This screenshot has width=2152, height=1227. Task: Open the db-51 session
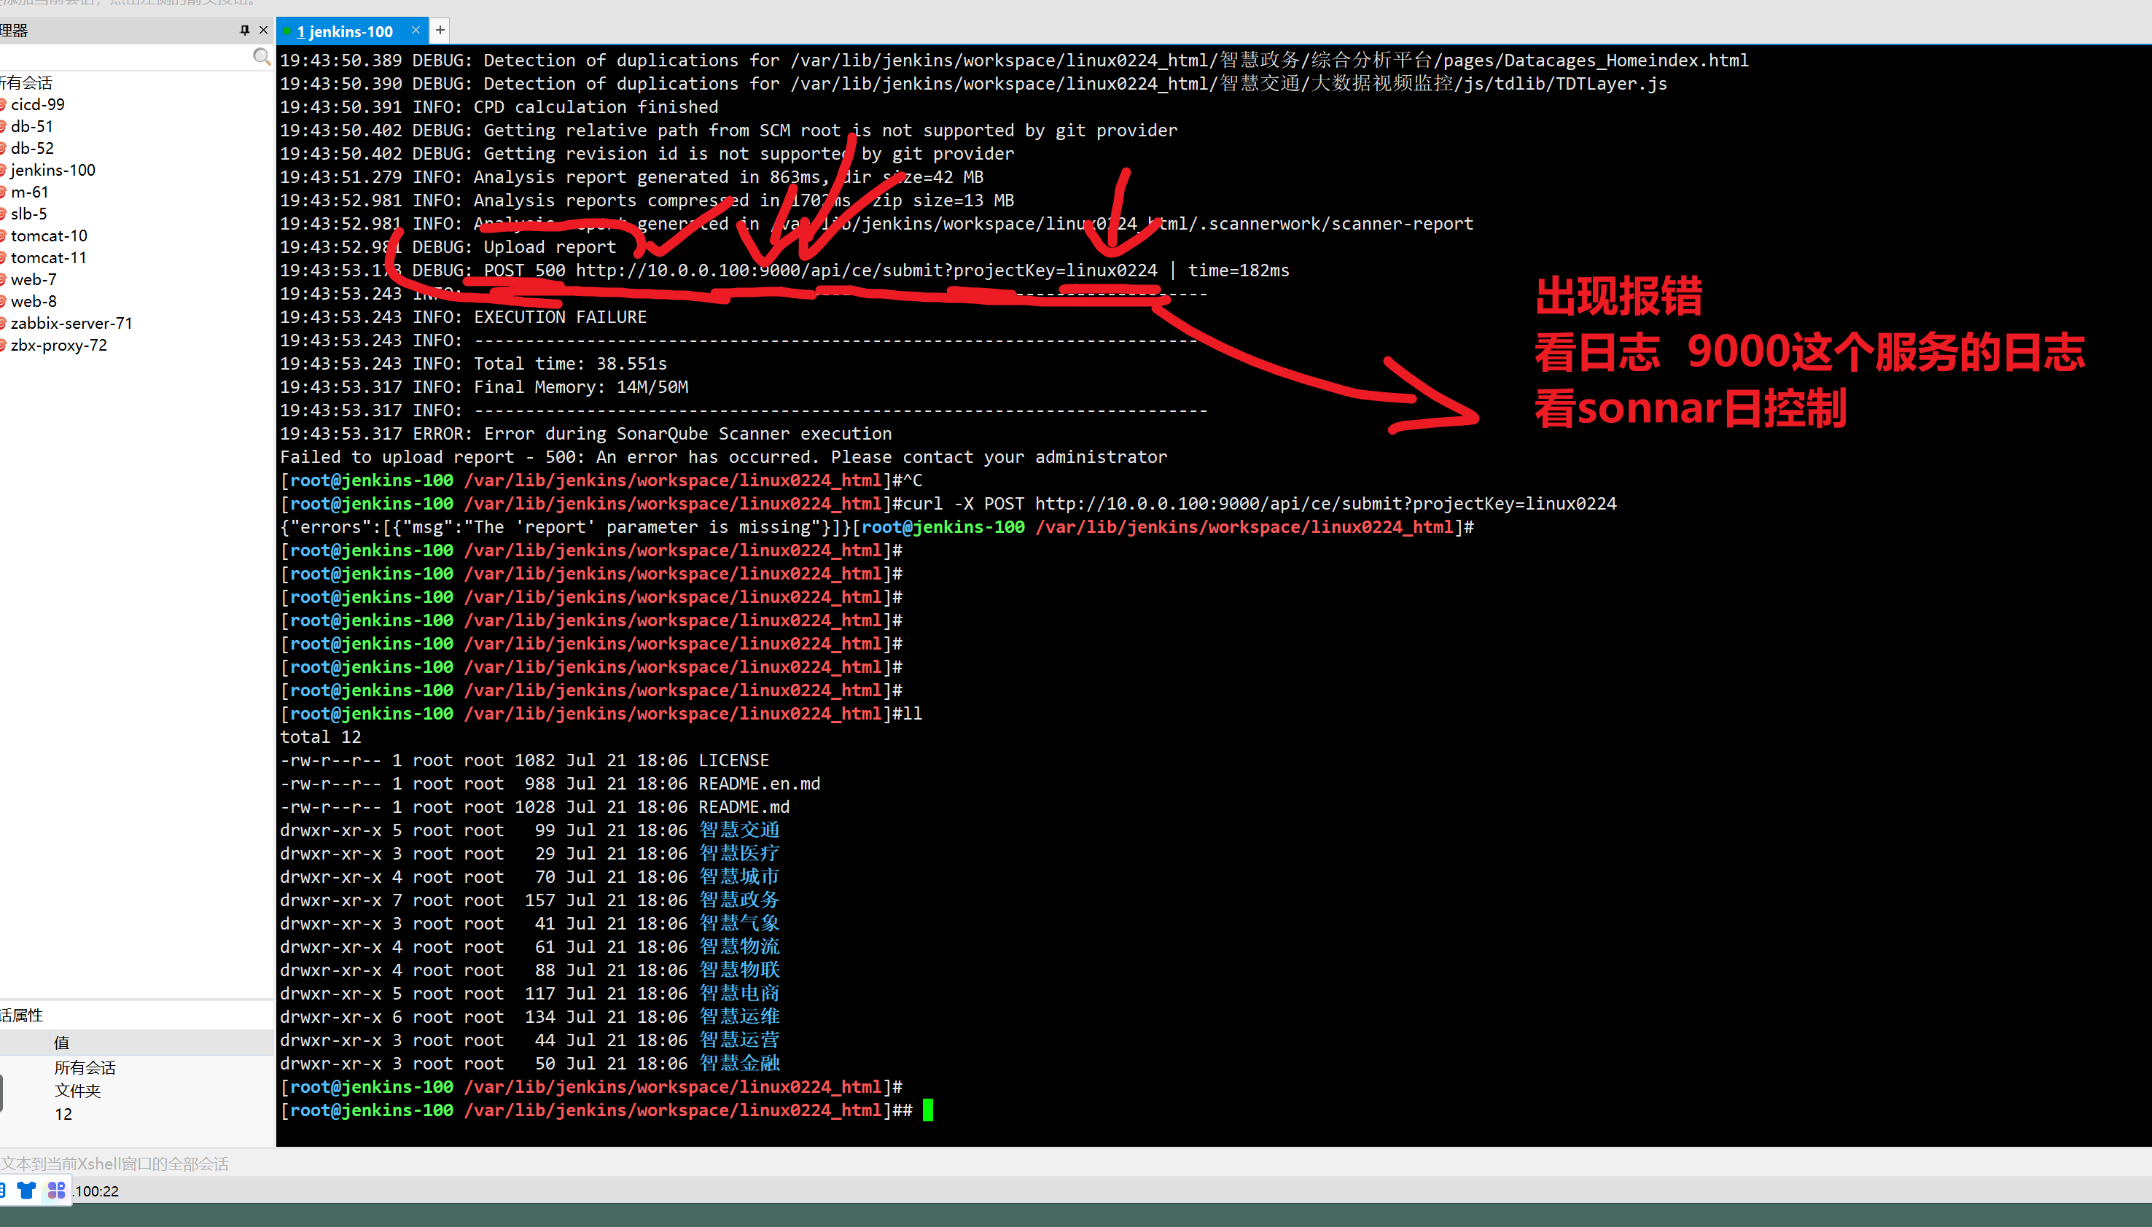tap(32, 126)
